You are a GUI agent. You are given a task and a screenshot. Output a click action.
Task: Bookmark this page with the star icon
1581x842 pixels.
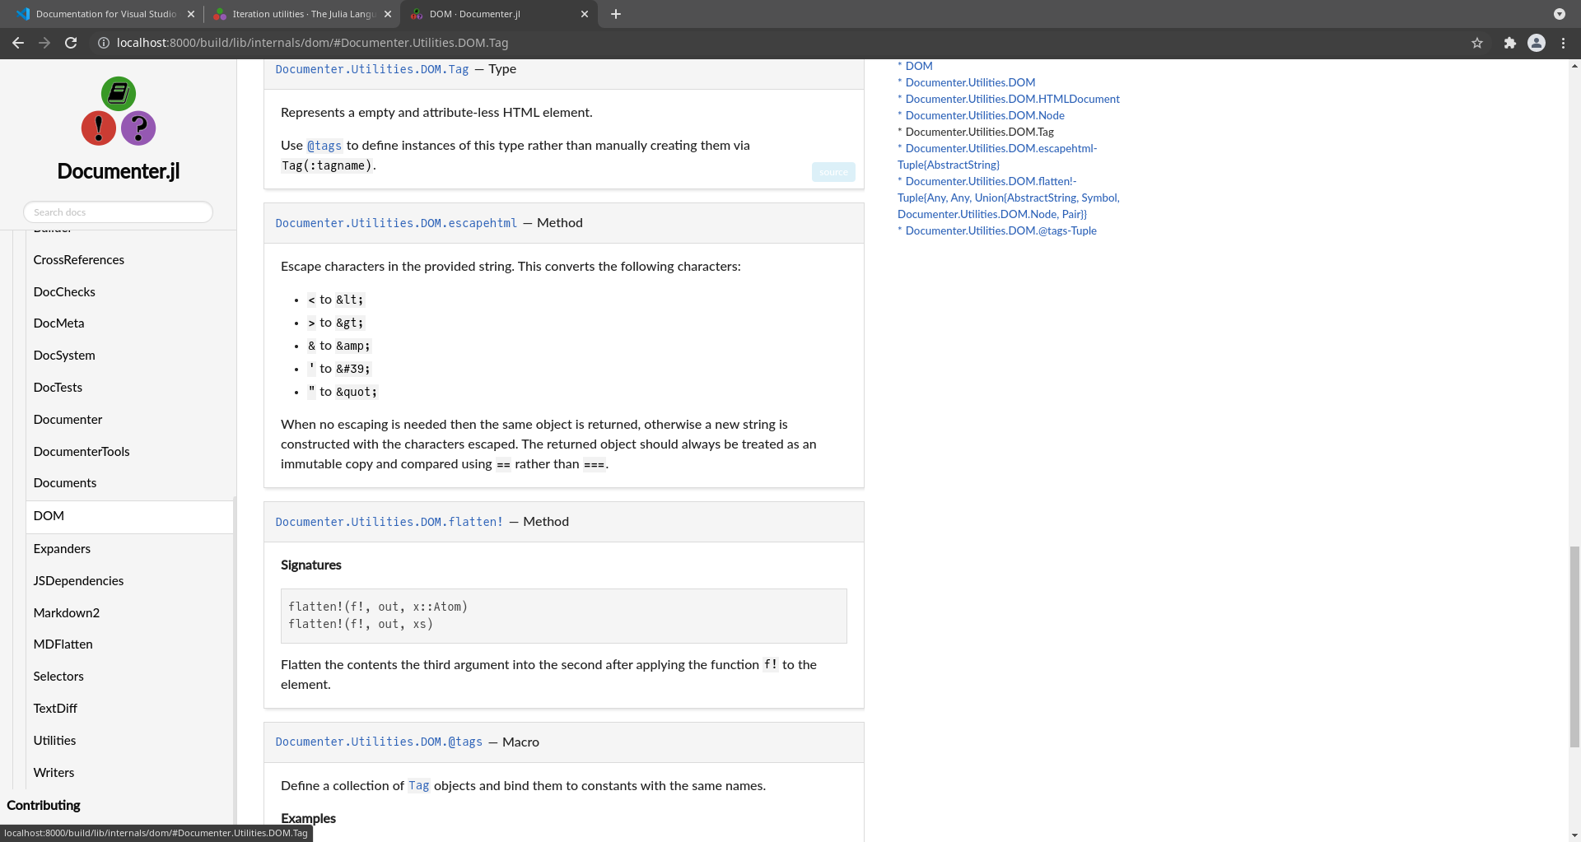click(x=1477, y=43)
